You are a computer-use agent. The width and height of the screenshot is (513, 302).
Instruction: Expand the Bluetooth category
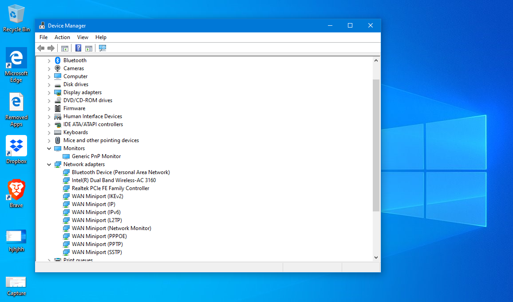point(49,60)
